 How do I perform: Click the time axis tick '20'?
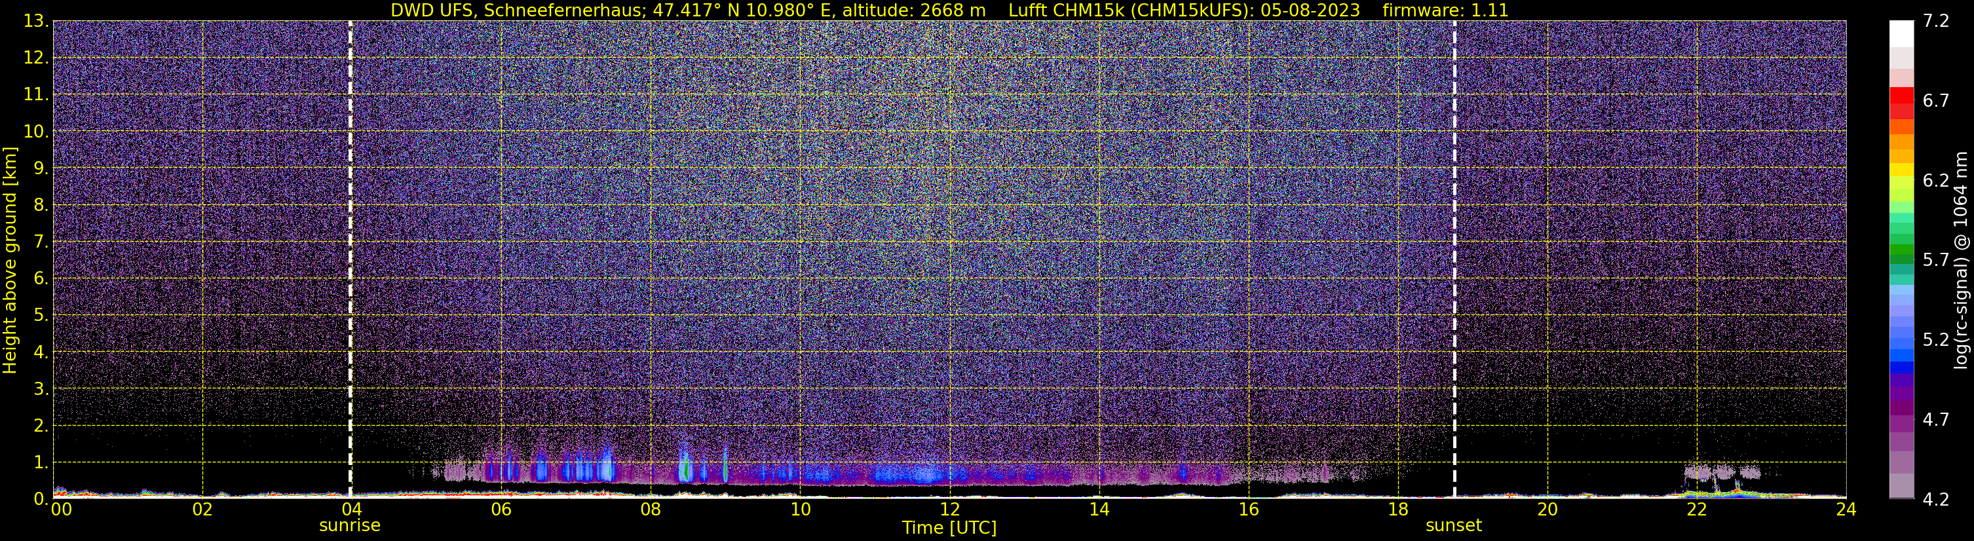[x=1547, y=510]
